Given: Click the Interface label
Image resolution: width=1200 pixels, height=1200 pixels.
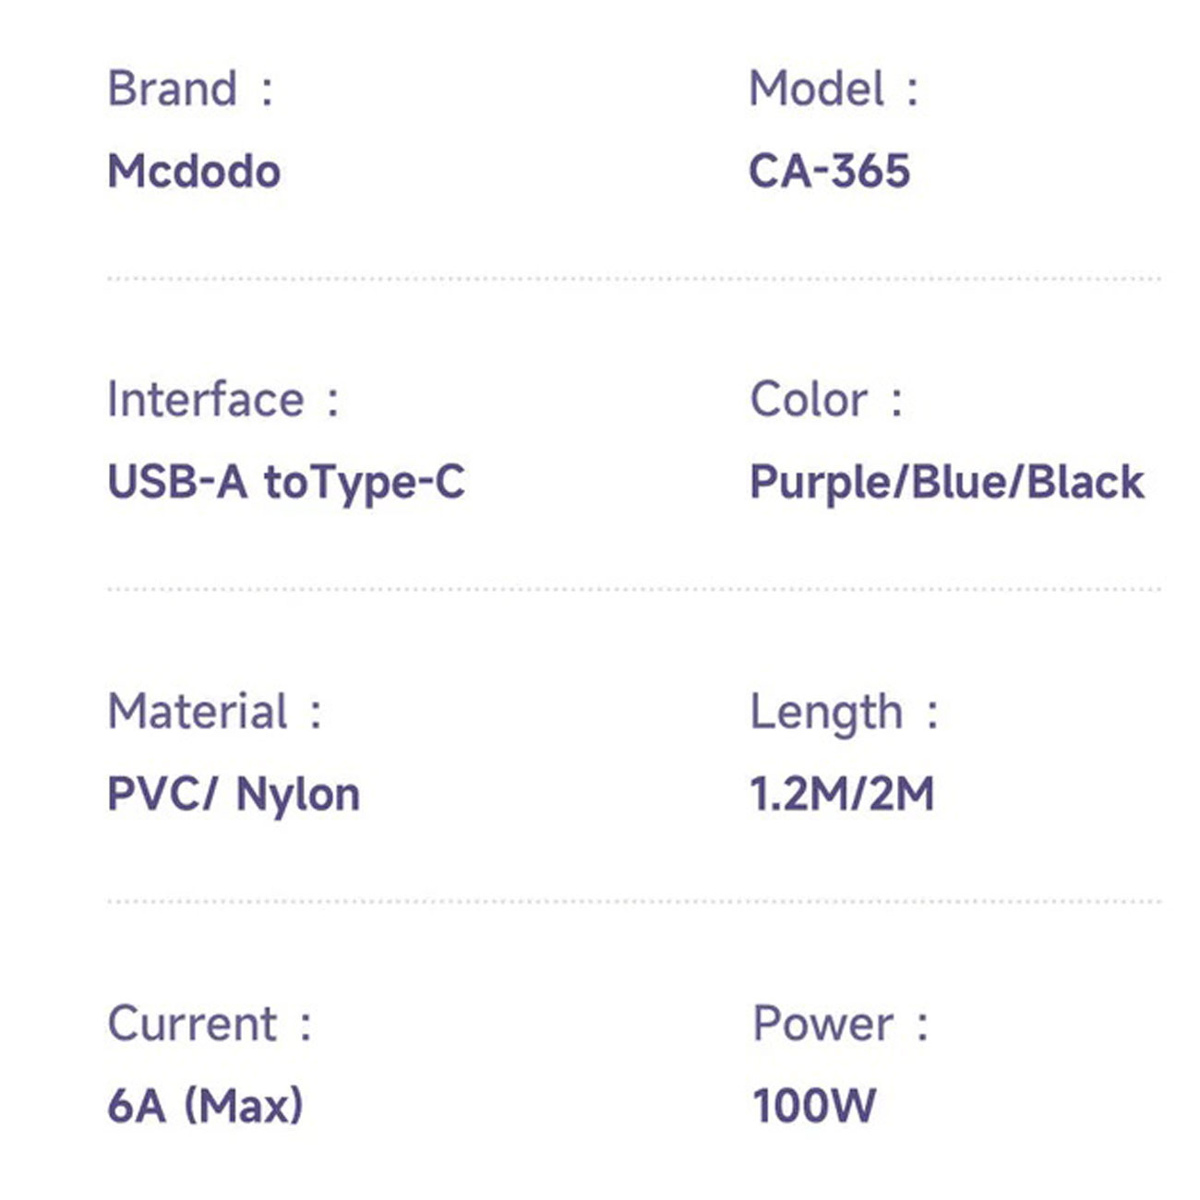Looking at the screenshot, I should 205,400.
